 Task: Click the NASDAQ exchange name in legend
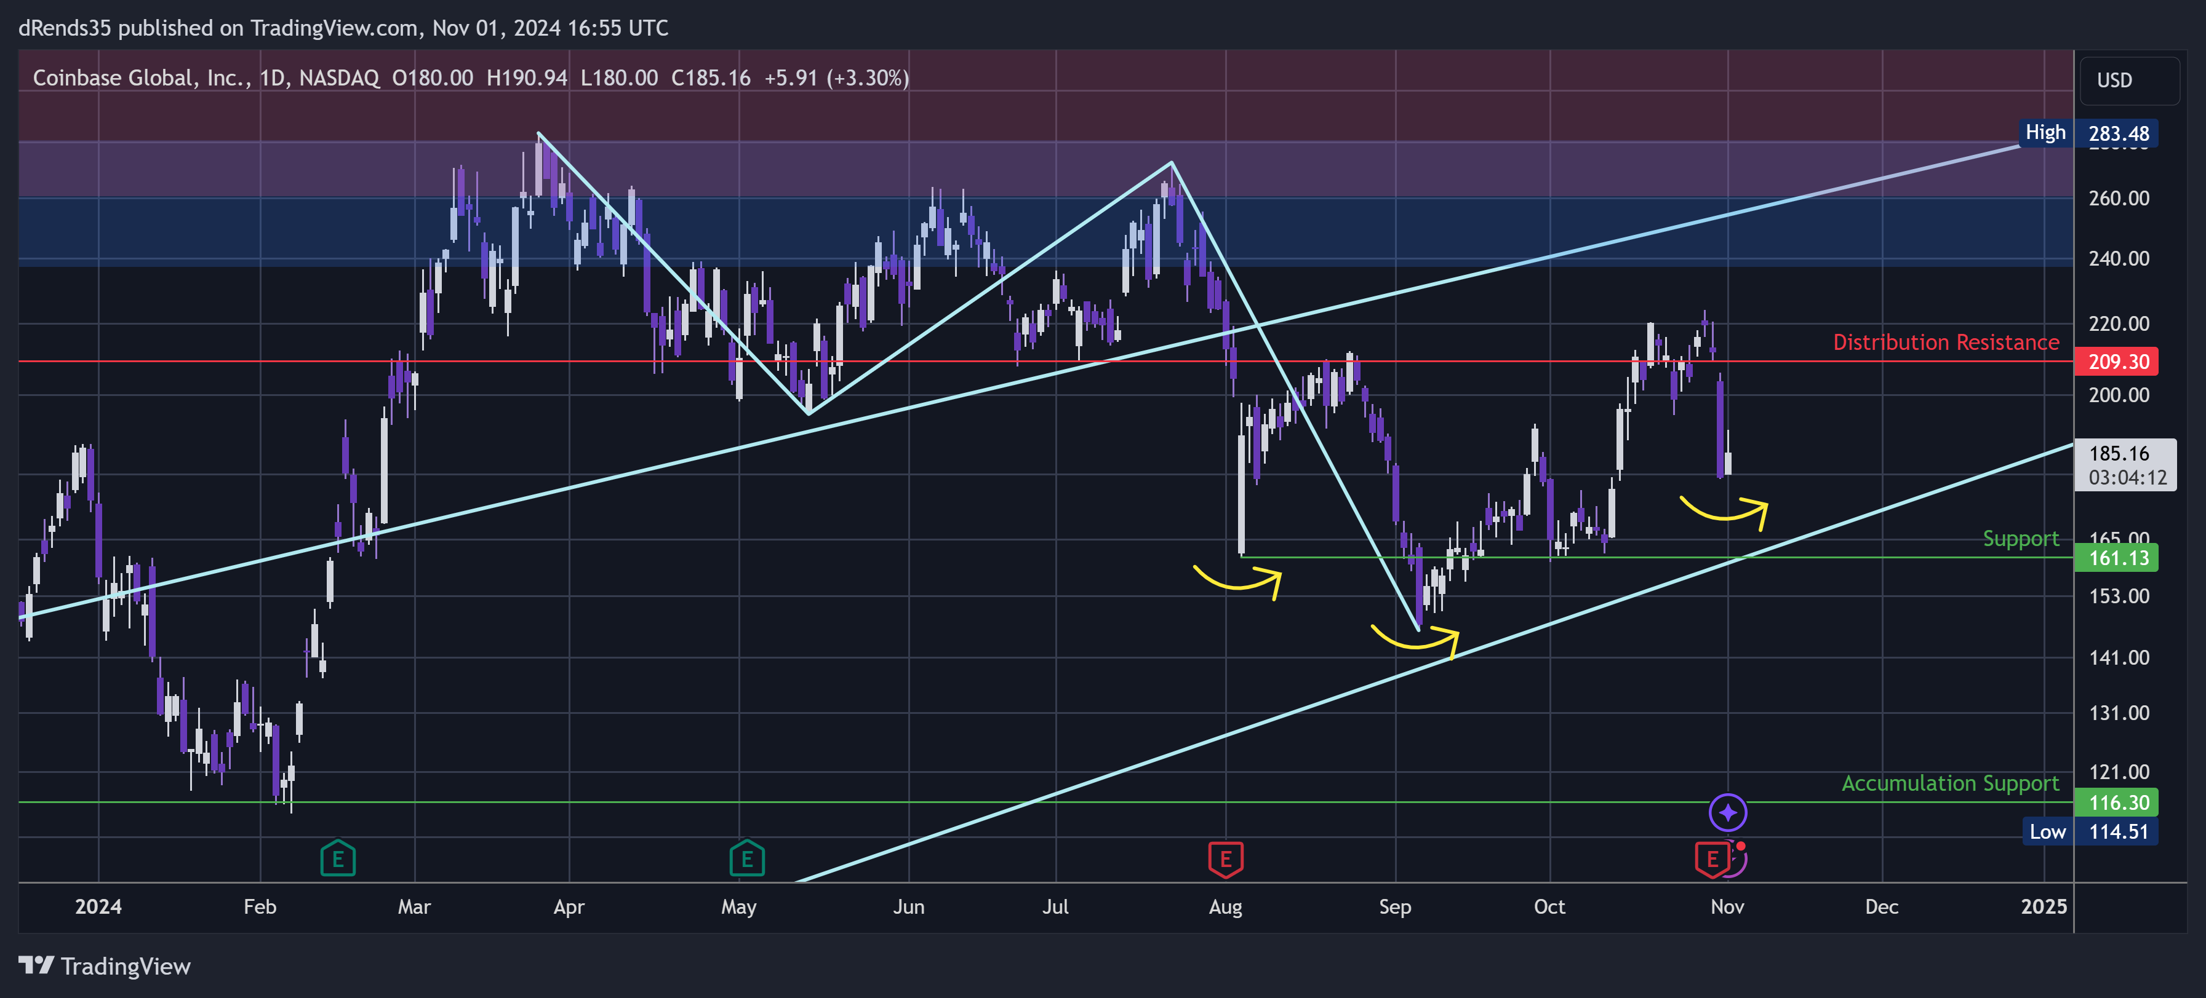(339, 78)
